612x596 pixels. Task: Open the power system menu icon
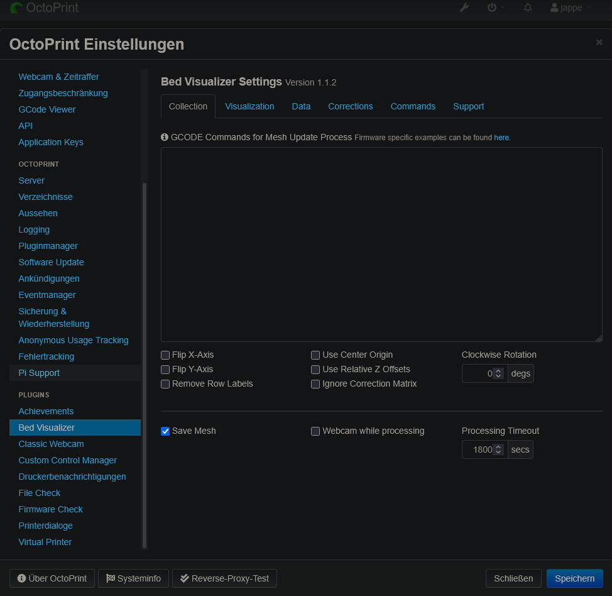point(493,8)
